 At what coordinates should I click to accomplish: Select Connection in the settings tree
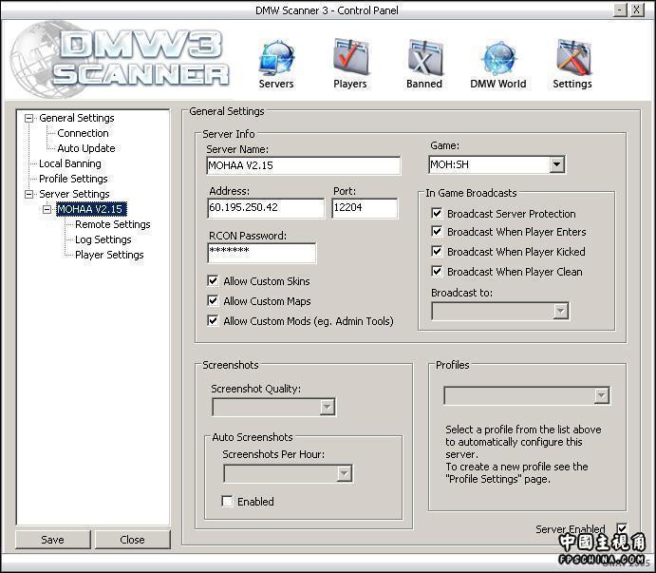click(x=83, y=133)
